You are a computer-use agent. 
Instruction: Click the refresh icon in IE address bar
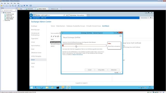point(68,15)
